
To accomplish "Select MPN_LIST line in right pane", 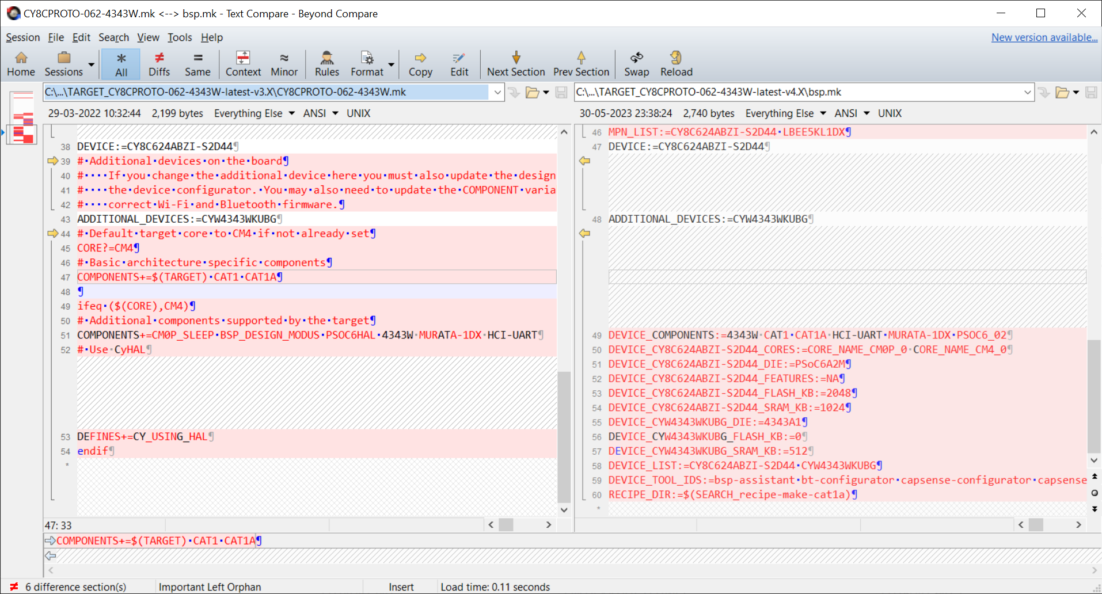I will point(848,132).
